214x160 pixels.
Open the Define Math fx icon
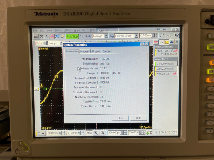(47, 36)
